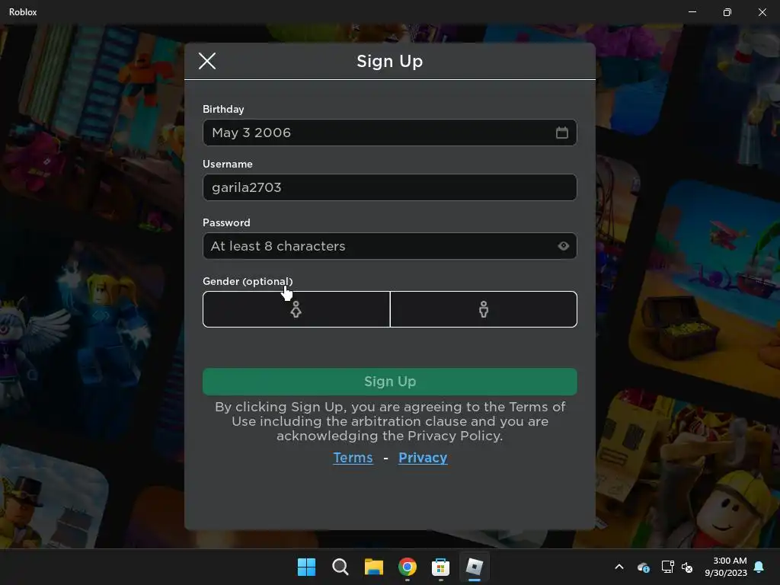Open the birthday calendar picker icon
Screen dimensions: 780x585
pos(561,133)
